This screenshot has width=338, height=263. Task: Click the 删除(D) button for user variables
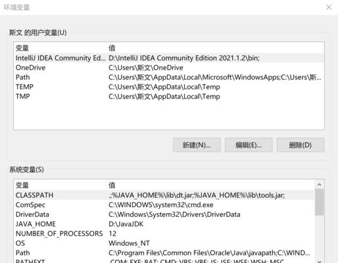(x=301, y=145)
